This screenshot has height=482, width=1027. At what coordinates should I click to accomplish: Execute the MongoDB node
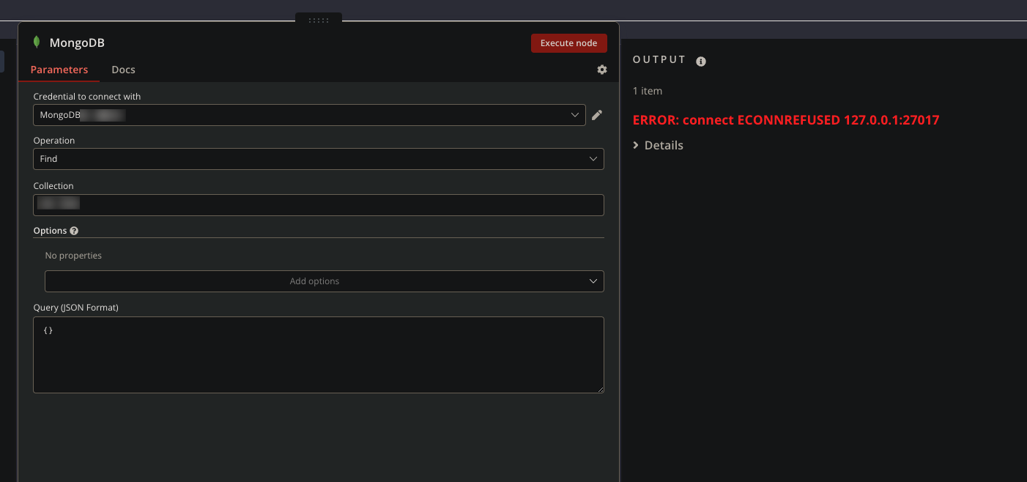point(569,43)
